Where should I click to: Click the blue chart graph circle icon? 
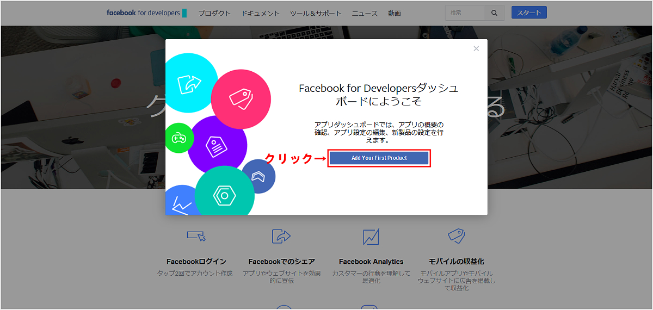(180, 203)
